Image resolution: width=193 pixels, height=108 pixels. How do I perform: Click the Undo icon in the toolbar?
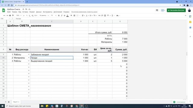4,16
